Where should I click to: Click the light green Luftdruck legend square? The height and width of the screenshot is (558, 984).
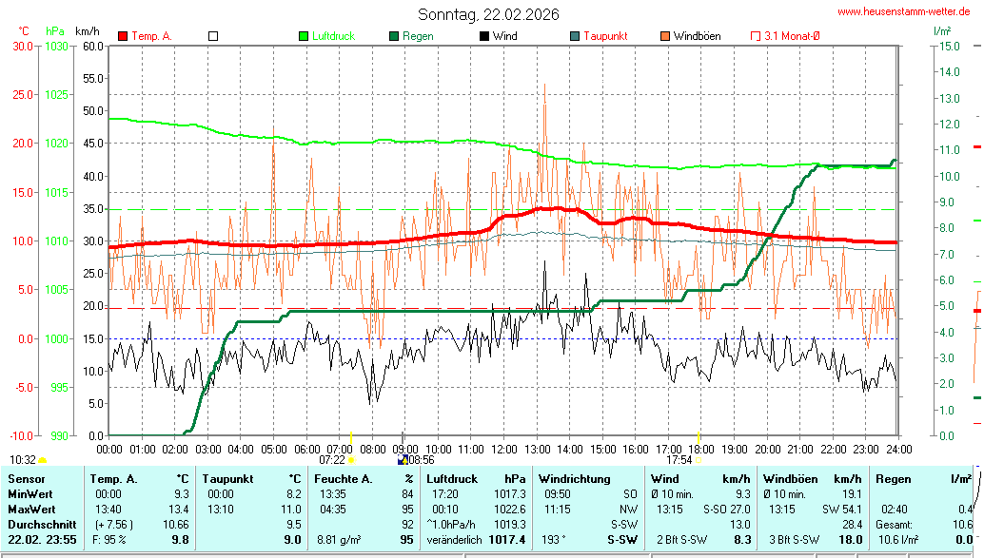305,36
